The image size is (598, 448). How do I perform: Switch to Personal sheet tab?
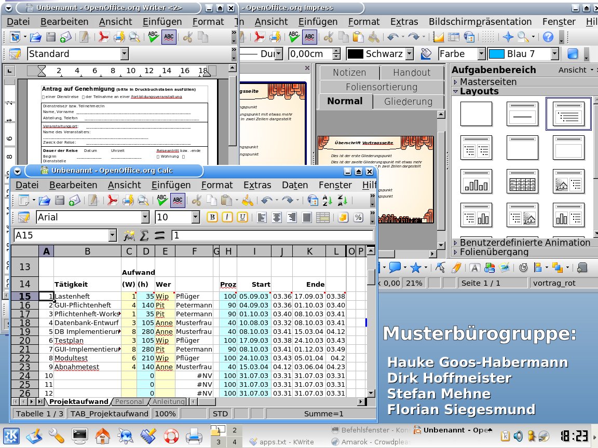(129, 401)
